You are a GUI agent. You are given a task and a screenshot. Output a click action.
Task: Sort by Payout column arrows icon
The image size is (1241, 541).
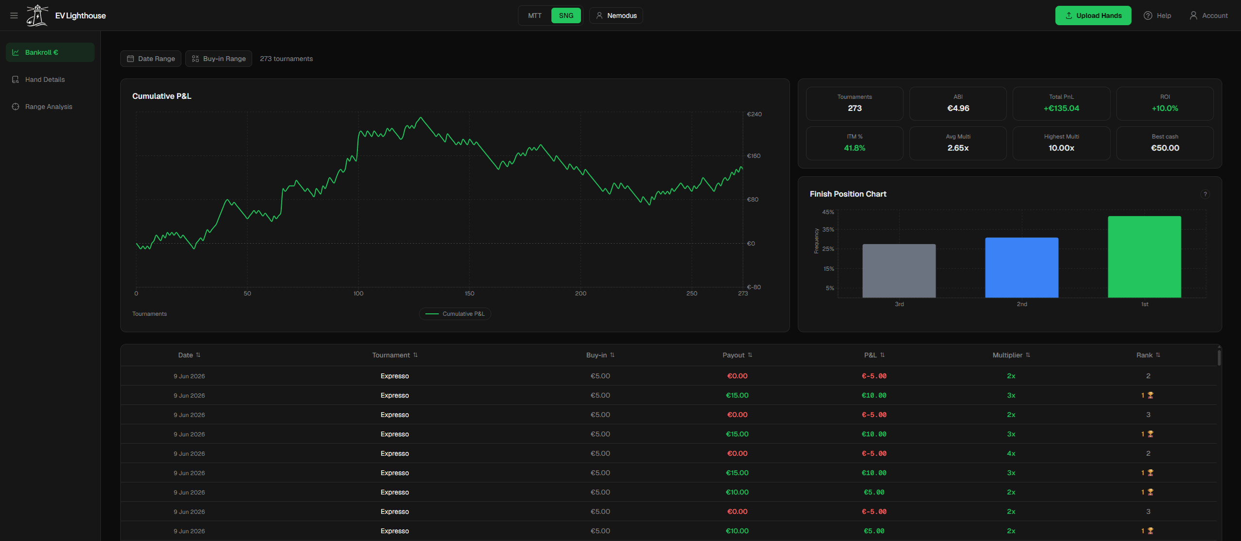[750, 355]
